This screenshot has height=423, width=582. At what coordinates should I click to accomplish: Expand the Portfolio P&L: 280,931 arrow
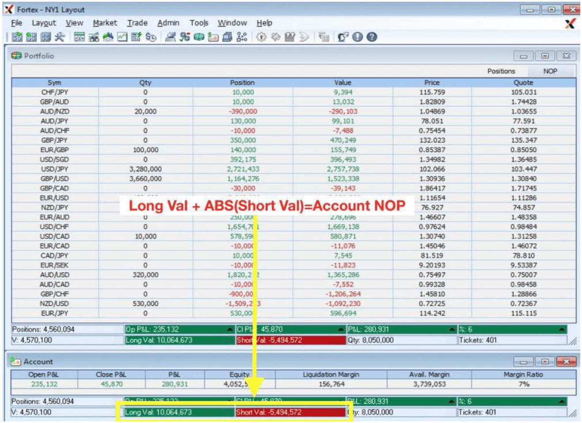coord(452,330)
